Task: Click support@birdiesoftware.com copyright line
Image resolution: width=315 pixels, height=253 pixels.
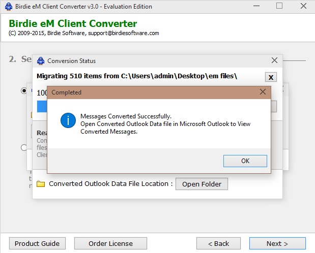Action: tap(84, 33)
